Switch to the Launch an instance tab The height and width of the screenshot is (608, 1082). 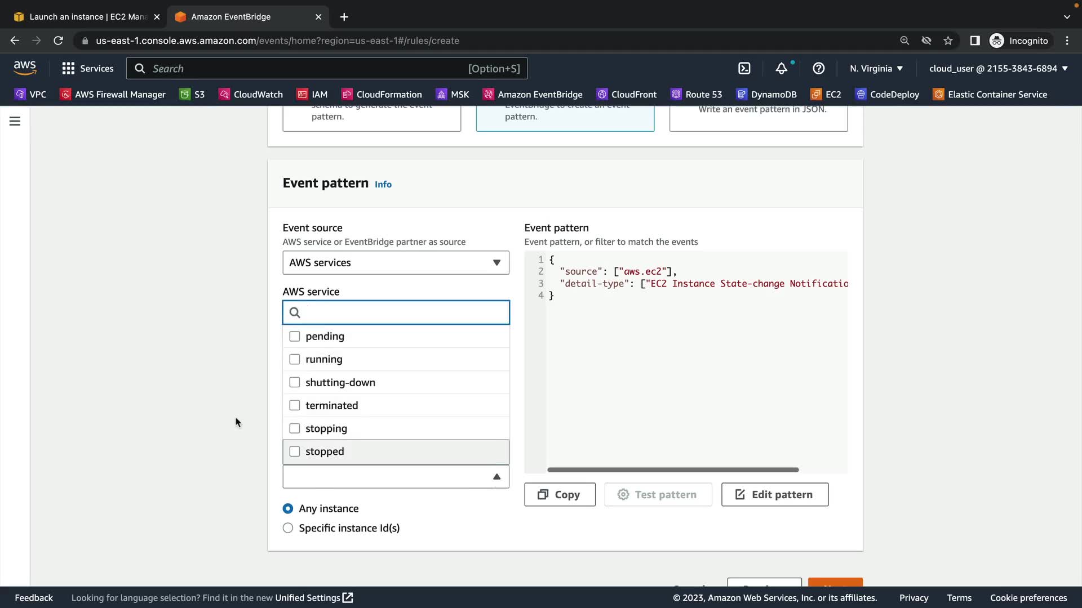click(x=85, y=17)
